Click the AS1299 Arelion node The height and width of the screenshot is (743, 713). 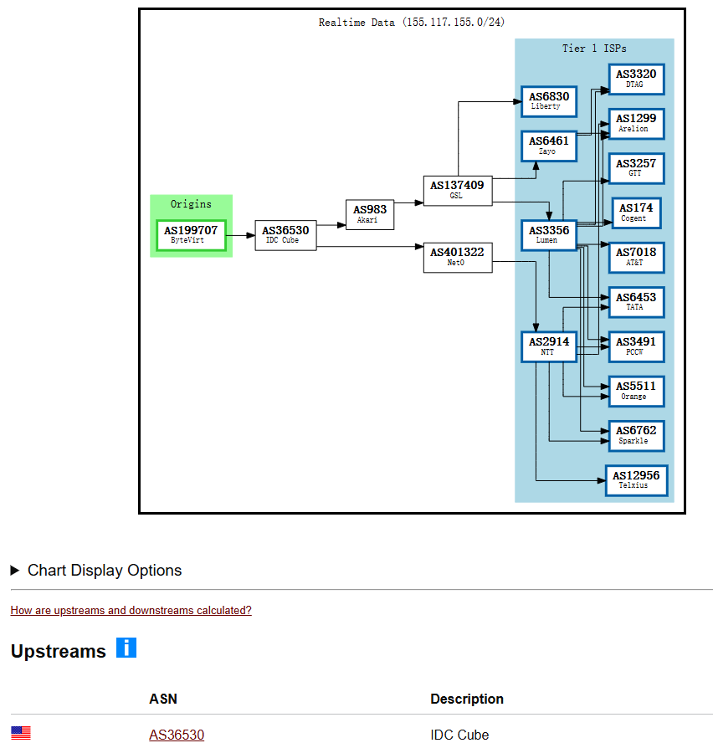(636, 124)
